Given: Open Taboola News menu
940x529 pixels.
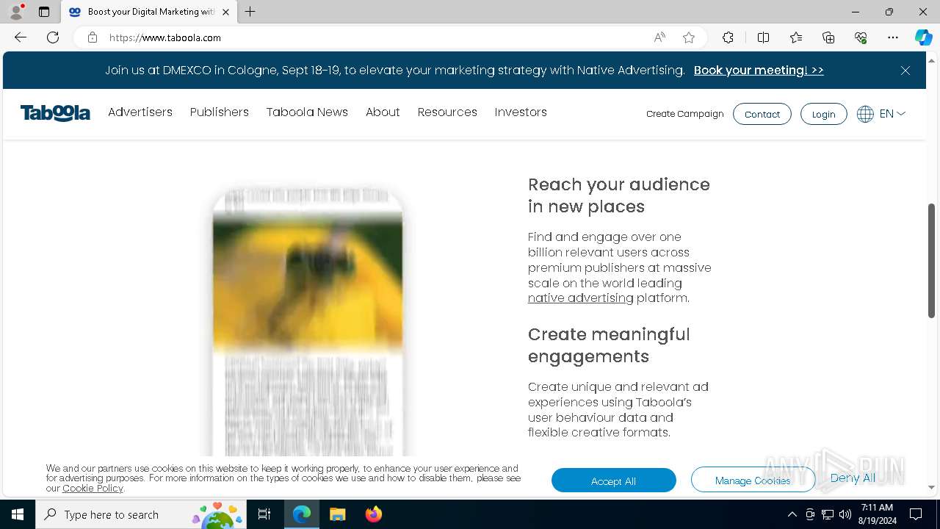Looking at the screenshot, I should coord(307,112).
